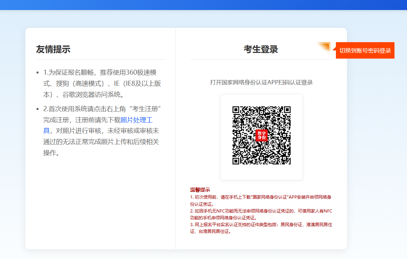Click the red 数字身份 logo in QR code
This screenshot has width=407, height=259.
pos(261,135)
